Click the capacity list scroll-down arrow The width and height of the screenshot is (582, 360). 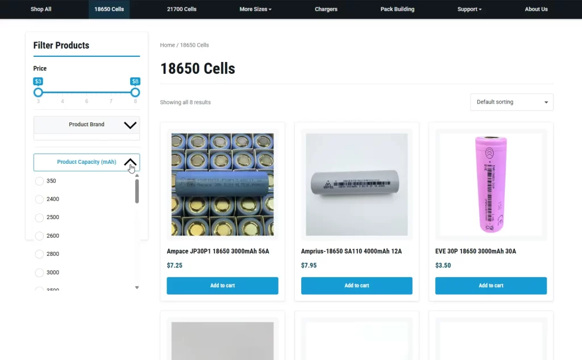(137, 288)
